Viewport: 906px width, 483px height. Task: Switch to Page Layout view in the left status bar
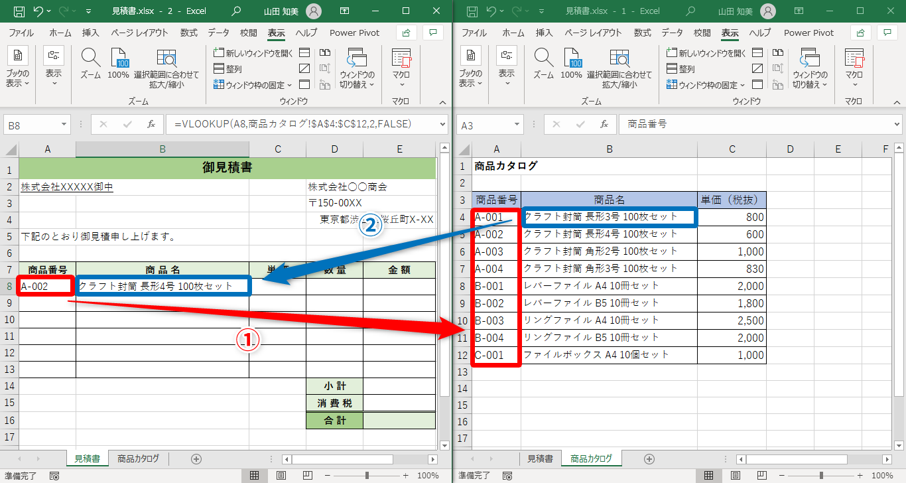[281, 476]
